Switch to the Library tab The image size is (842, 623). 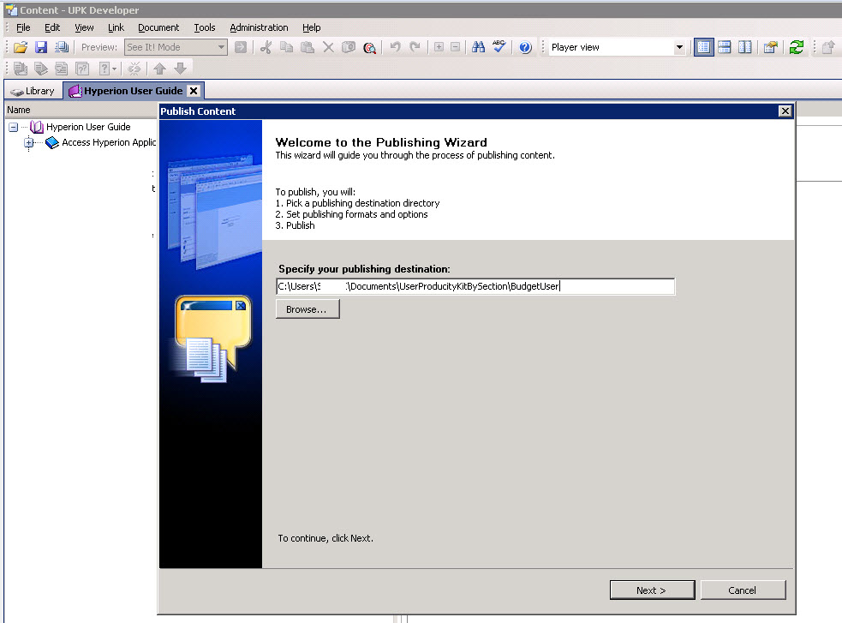click(x=33, y=91)
